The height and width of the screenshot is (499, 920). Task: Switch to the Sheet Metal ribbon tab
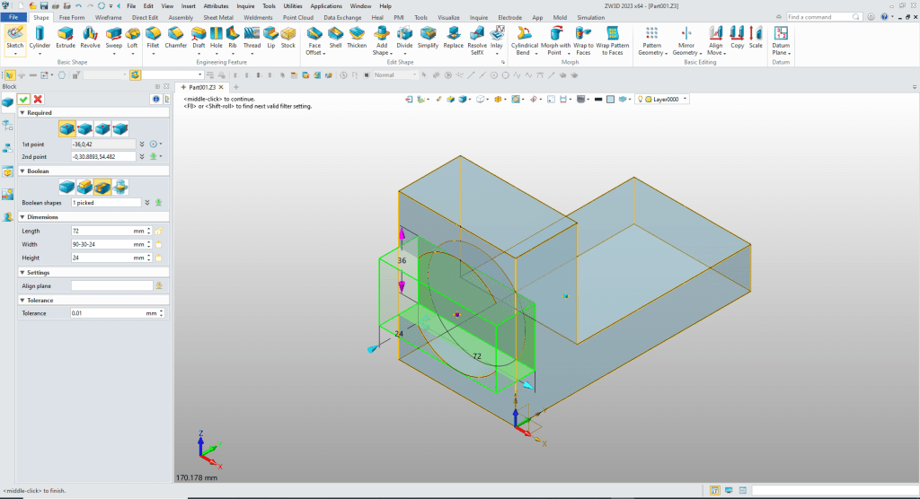point(217,17)
